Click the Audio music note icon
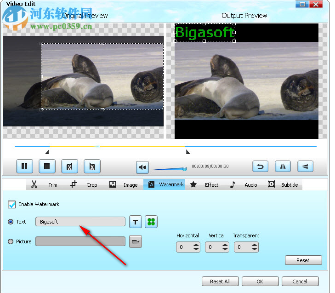335x293 pixels. (233, 184)
